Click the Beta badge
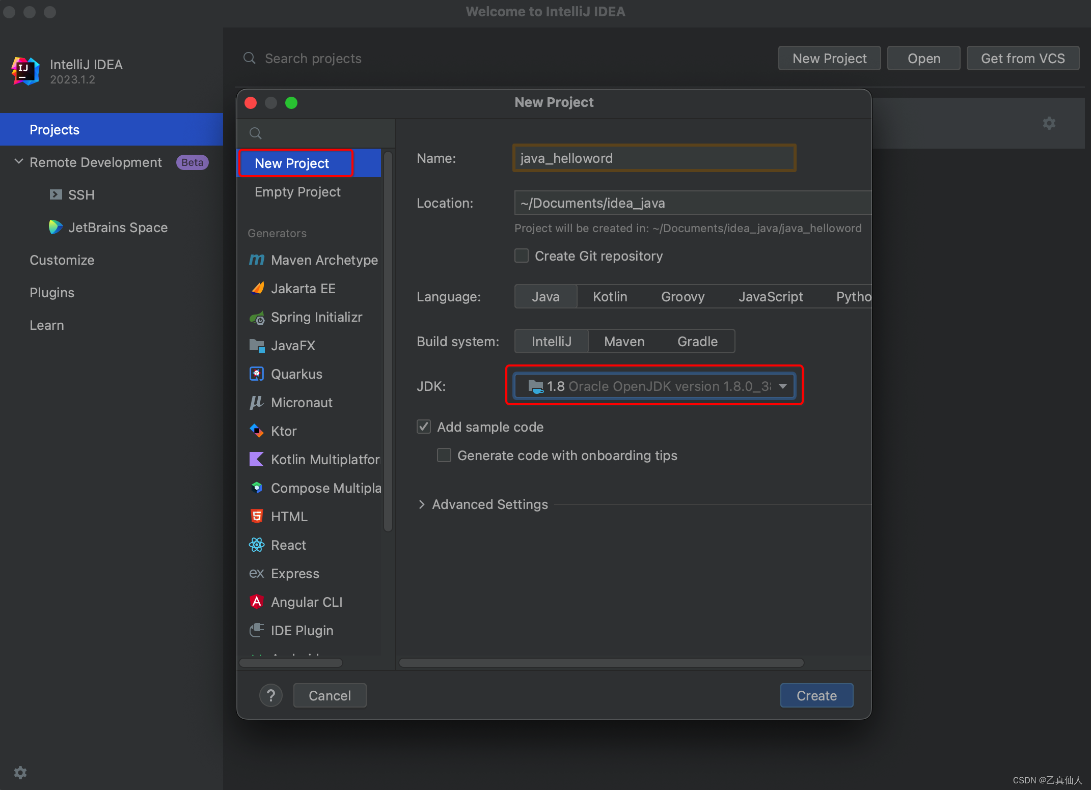 [x=192, y=162]
